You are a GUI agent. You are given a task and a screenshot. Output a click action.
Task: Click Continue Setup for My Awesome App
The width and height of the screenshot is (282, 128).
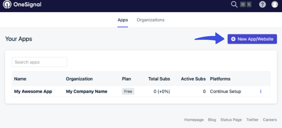pyautogui.click(x=226, y=92)
